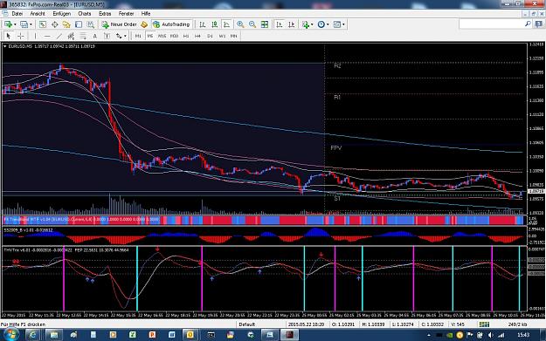The height and width of the screenshot is (341, 546).
Task: Select the M15 timeframe
Action: point(162,36)
